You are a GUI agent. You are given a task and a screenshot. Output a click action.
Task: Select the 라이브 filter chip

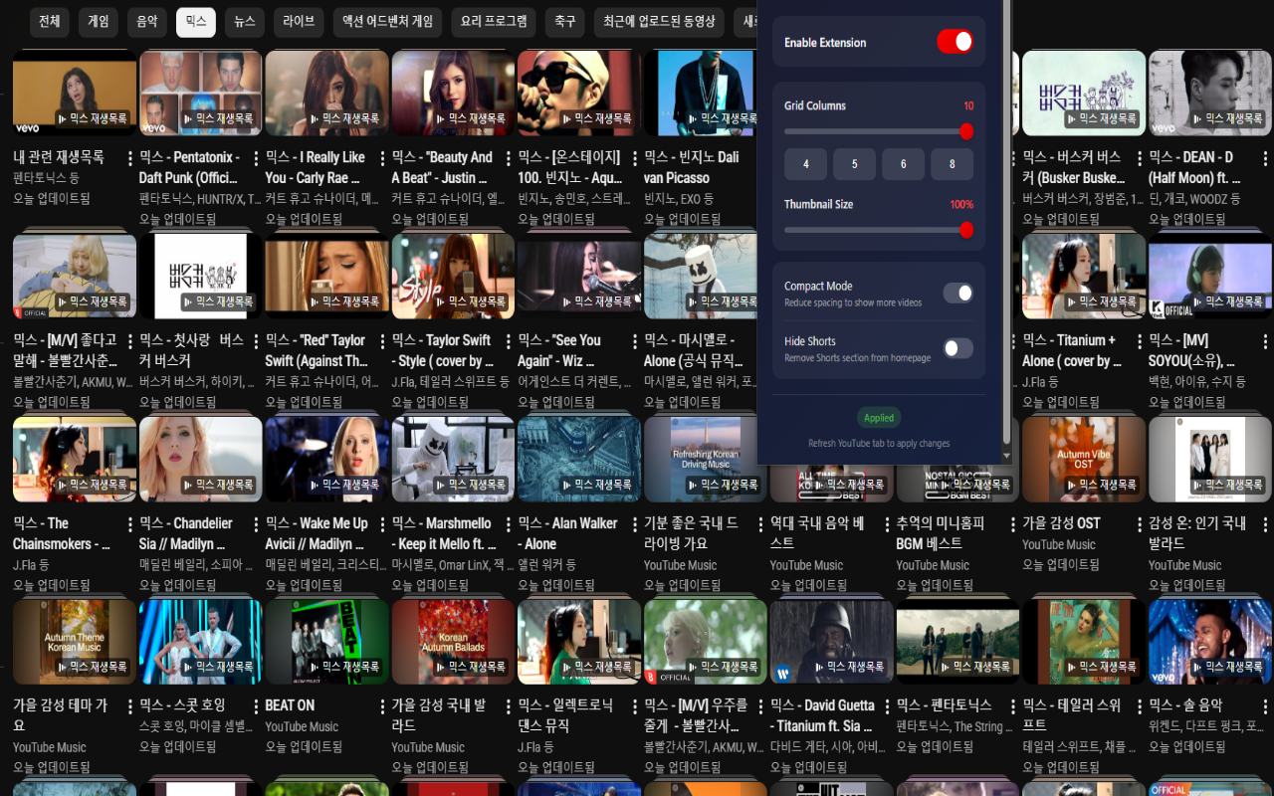click(299, 21)
